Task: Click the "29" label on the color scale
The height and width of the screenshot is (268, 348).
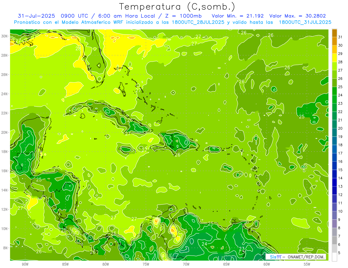Action: 340,53
